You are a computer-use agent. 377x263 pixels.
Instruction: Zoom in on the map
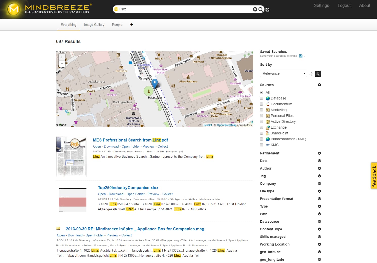point(62,57)
